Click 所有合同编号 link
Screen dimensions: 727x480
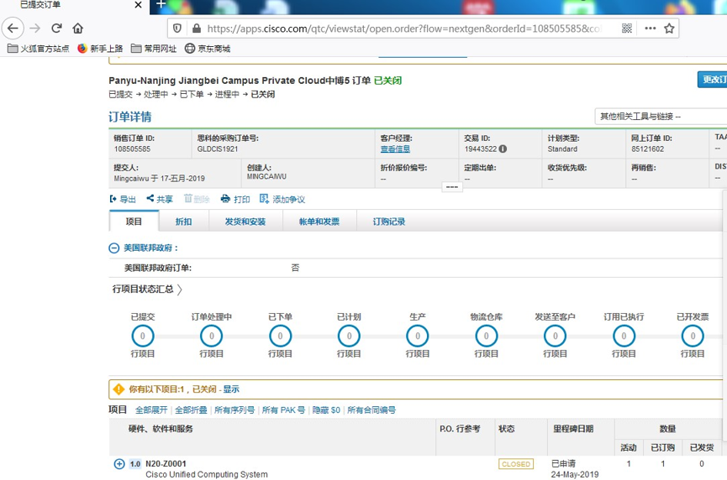(371, 410)
